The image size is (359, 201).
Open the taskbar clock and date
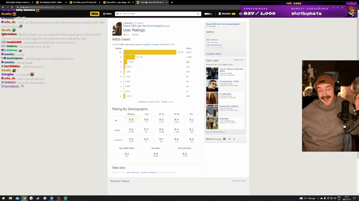347,198
